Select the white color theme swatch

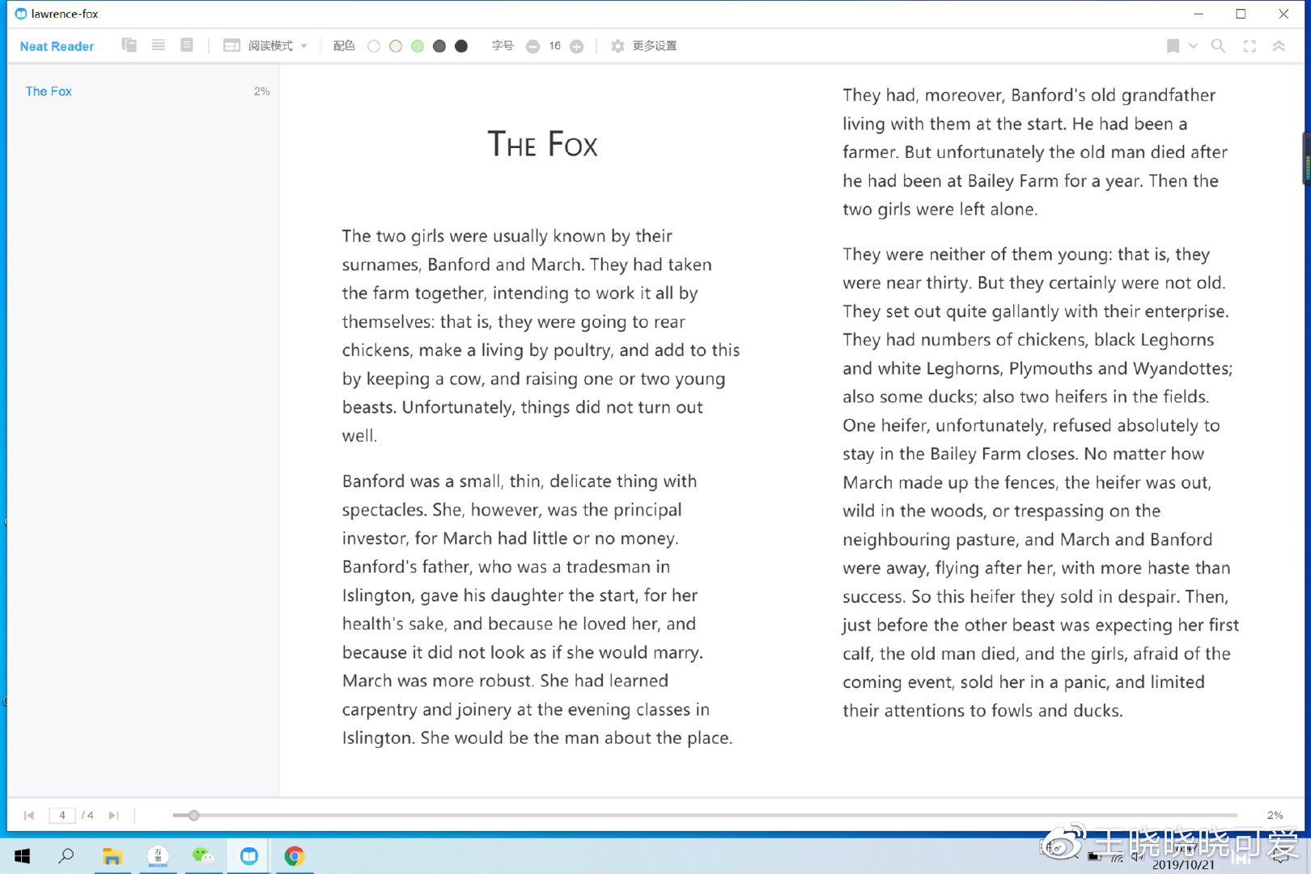(x=374, y=46)
